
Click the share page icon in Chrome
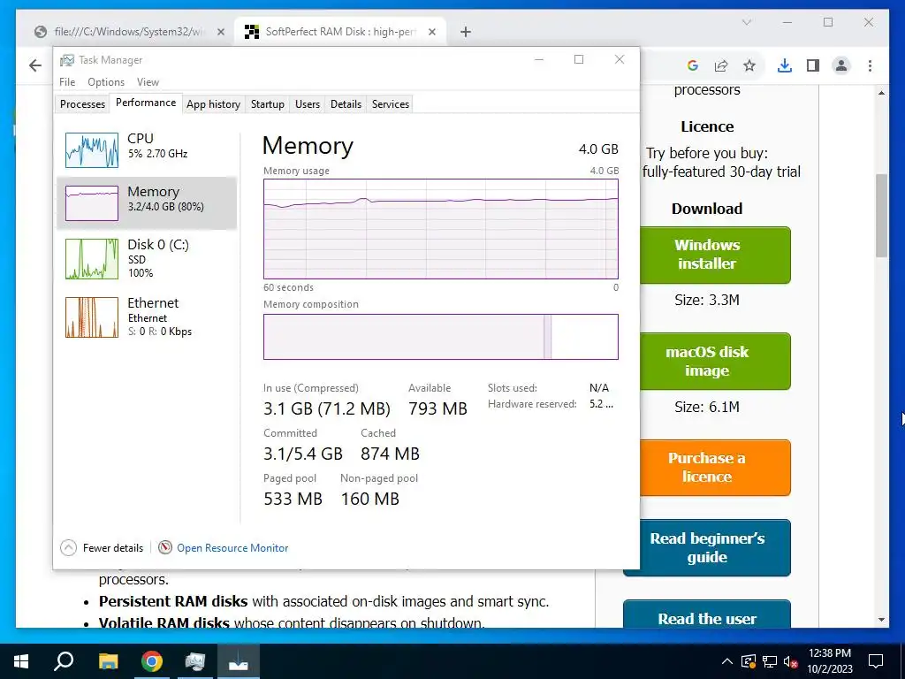pos(721,65)
